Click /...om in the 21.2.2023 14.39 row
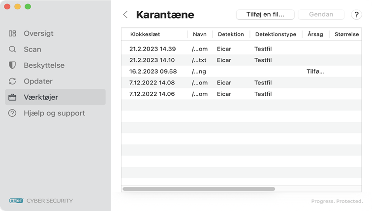This screenshot has width=372, height=211. coord(199,49)
